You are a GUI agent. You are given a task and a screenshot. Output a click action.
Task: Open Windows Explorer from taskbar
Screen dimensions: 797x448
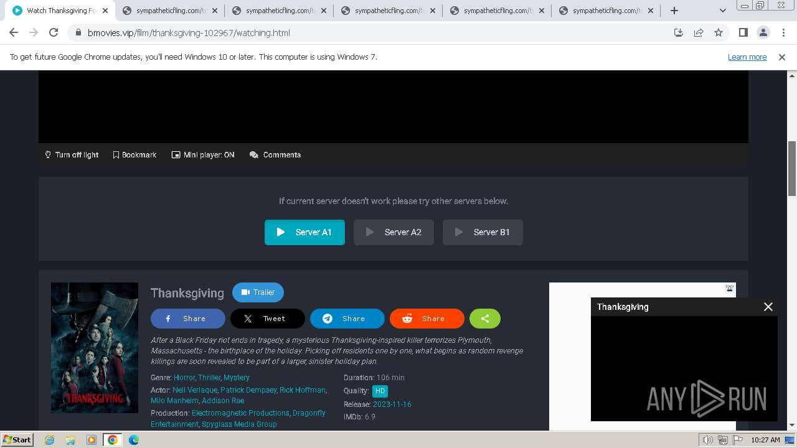(70, 440)
